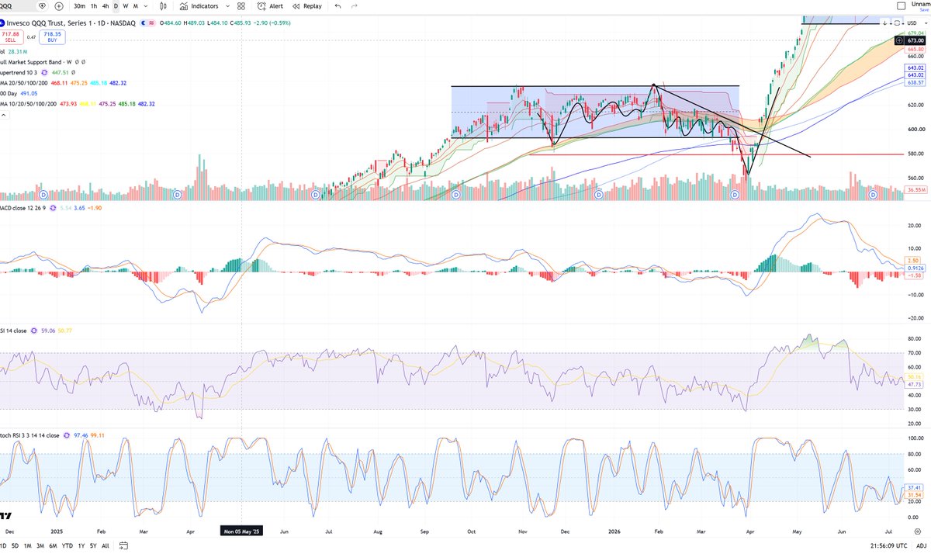Click the 21:56:09 UTC timezone clock
This screenshot has height=554, width=931.
tap(889, 545)
